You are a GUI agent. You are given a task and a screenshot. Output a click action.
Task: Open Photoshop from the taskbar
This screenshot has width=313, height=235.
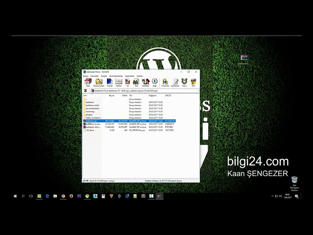click(x=79, y=196)
